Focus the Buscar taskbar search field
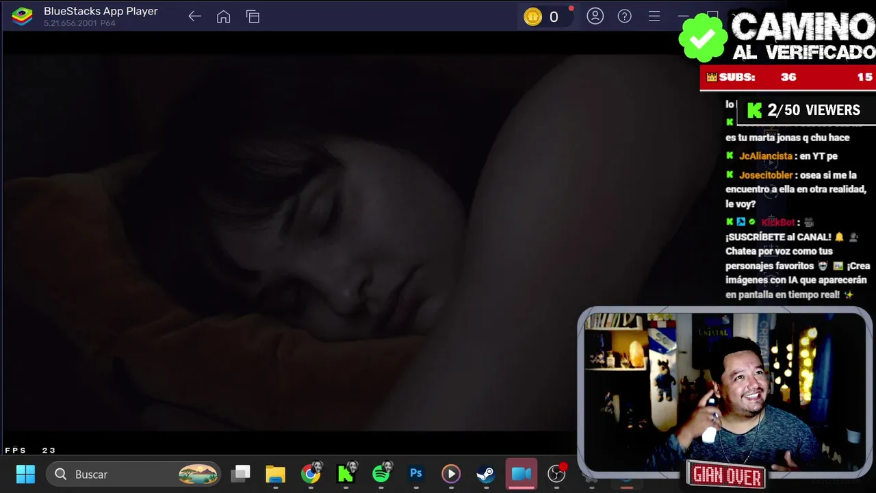Viewport: 876px width, 493px height. click(134, 474)
